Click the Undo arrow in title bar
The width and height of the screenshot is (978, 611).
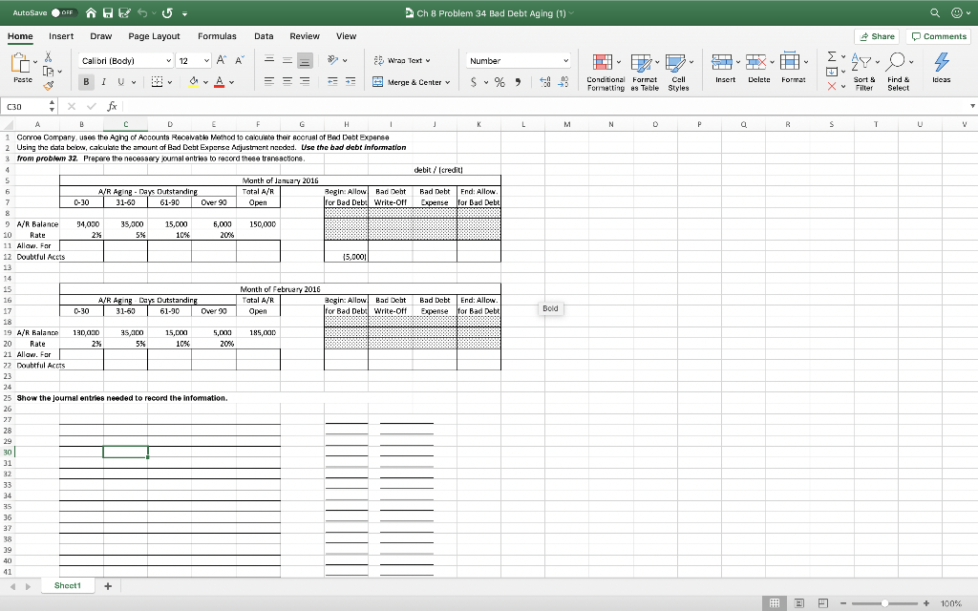point(144,13)
